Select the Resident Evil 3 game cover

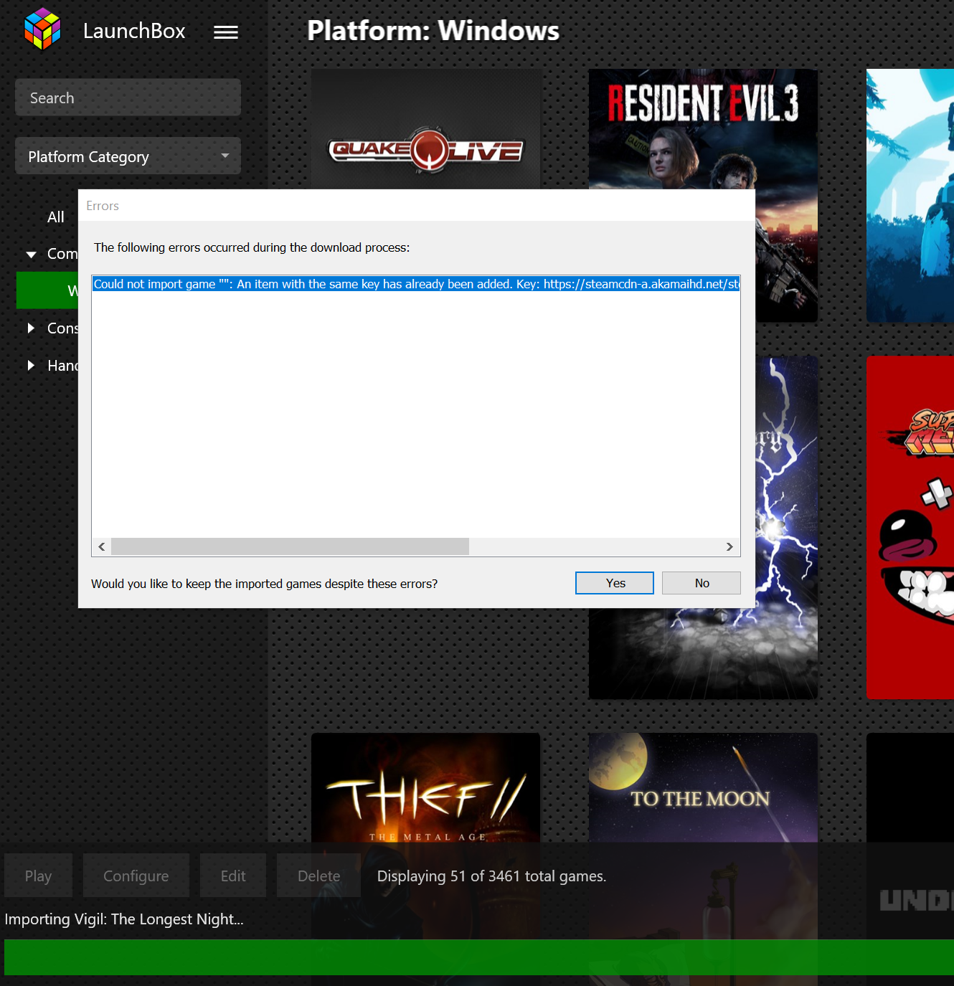[703, 129]
